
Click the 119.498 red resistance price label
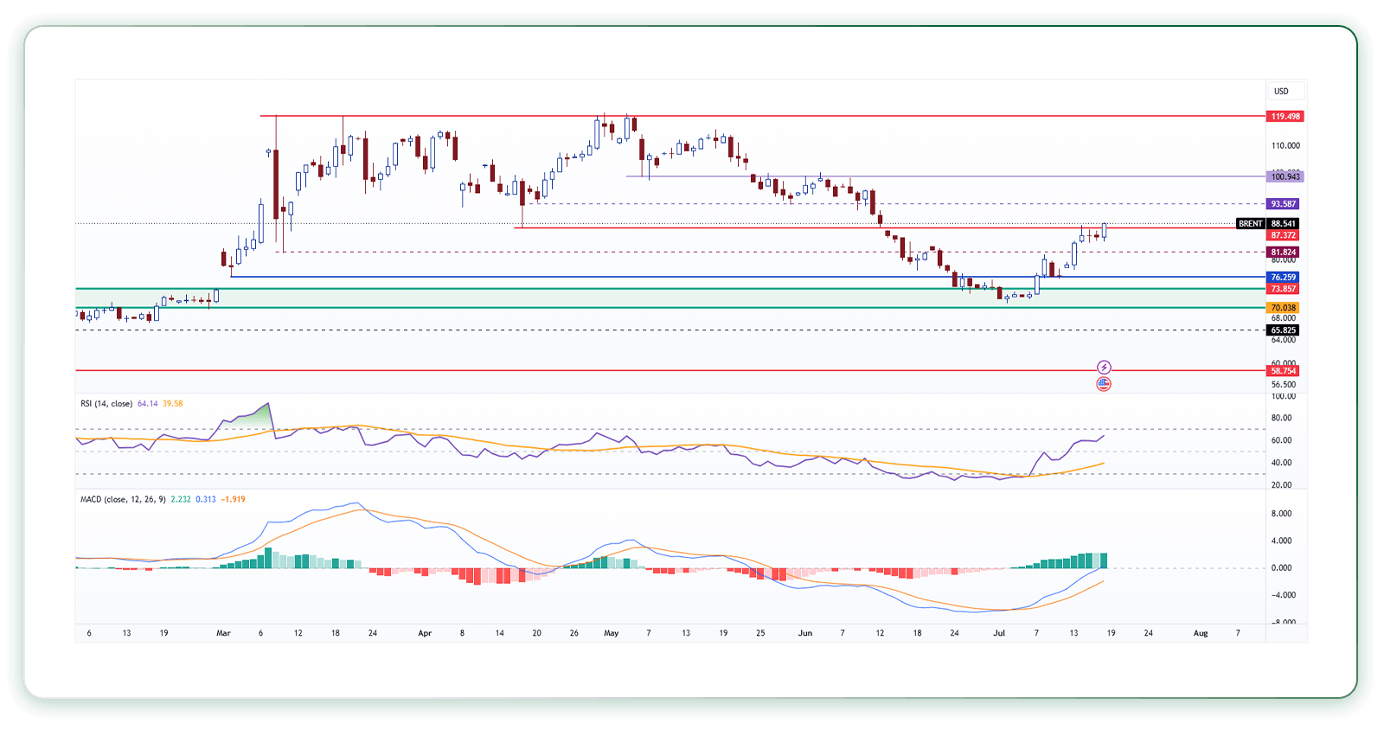[x=1285, y=116]
